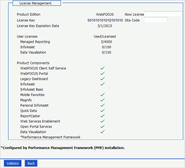
Task: Click the Web Services Enablement checkmark
Action: [x=103, y=121]
